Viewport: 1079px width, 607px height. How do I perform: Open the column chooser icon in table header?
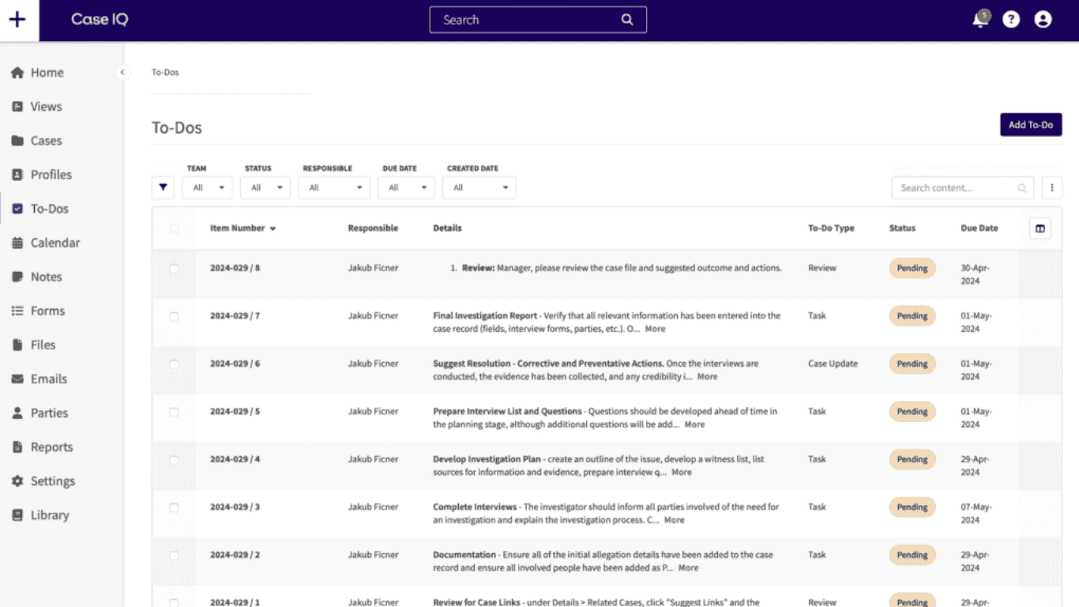[x=1040, y=228]
